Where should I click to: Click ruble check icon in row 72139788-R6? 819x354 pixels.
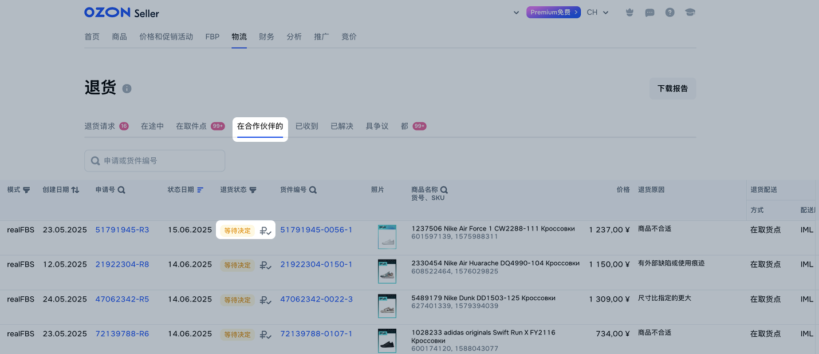click(266, 335)
